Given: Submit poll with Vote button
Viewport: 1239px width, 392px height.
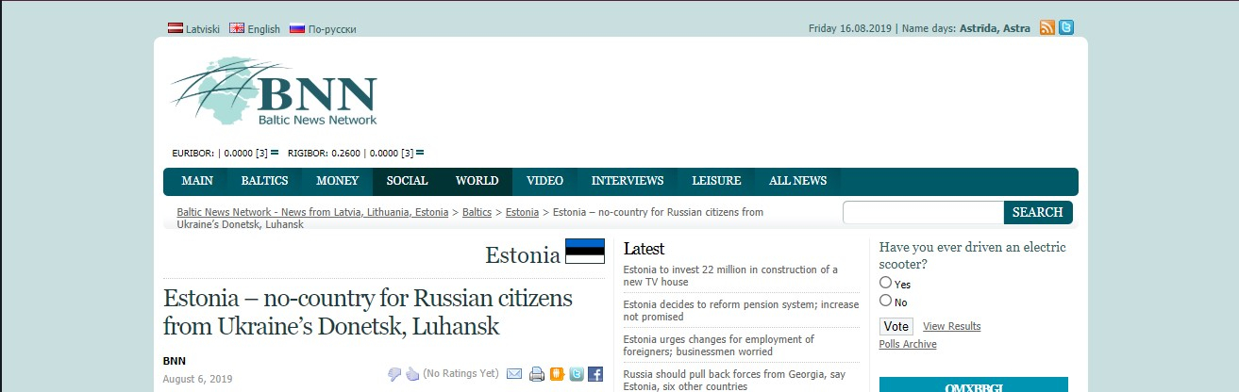Looking at the screenshot, I should [x=896, y=326].
